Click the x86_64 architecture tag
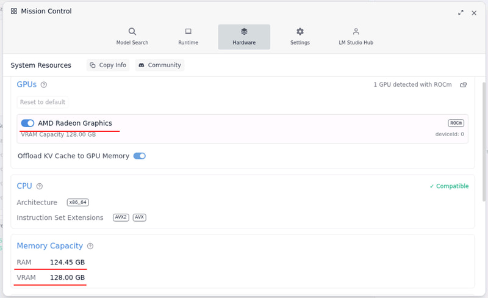This screenshot has width=488, height=298. [x=78, y=202]
